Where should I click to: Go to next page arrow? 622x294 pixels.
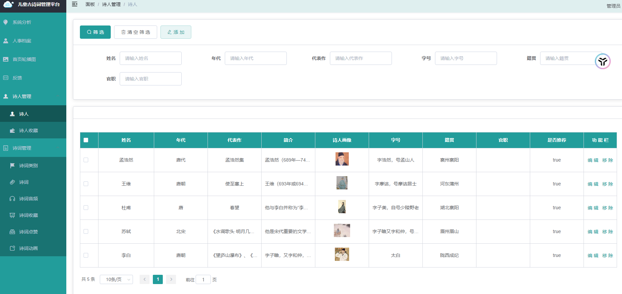coord(171,279)
